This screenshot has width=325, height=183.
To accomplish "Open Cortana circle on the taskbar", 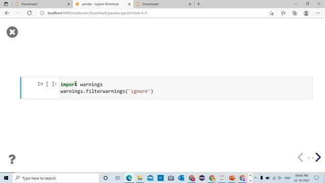I will [x=106, y=178].
